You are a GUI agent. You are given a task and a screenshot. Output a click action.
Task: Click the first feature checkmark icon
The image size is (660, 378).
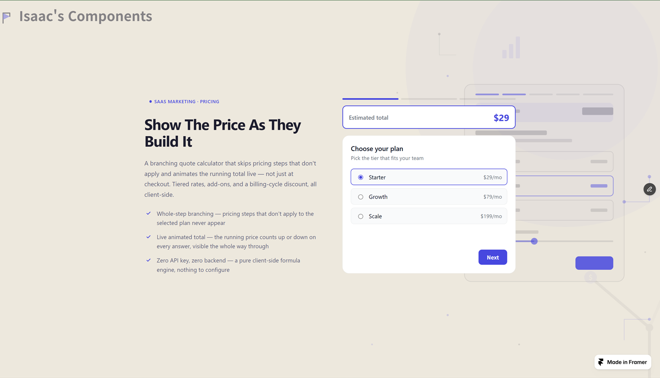point(148,213)
